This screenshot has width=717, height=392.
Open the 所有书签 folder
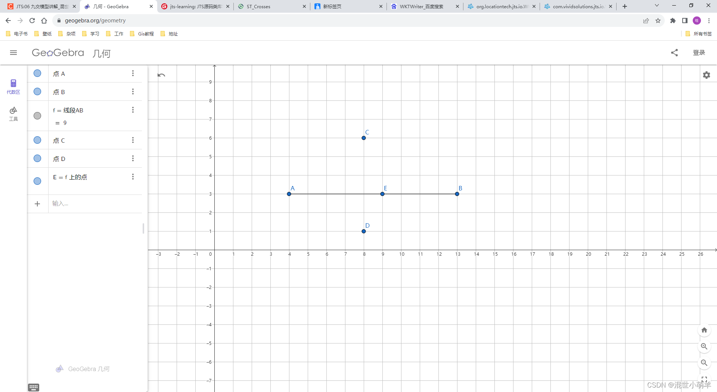point(699,34)
